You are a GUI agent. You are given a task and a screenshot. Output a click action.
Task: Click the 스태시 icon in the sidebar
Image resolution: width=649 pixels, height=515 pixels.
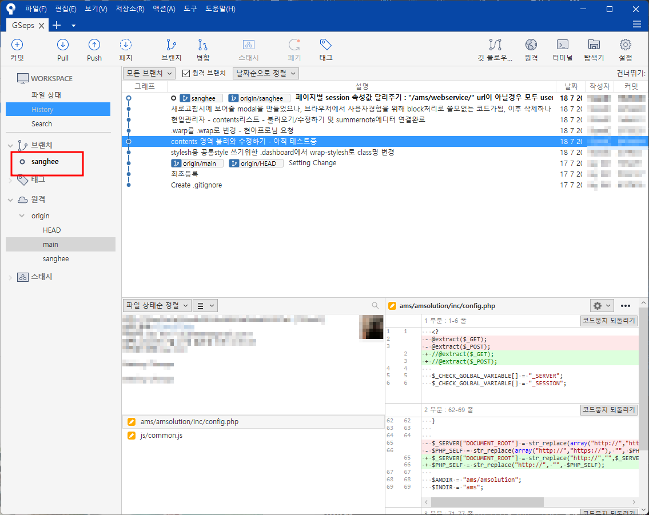click(23, 277)
